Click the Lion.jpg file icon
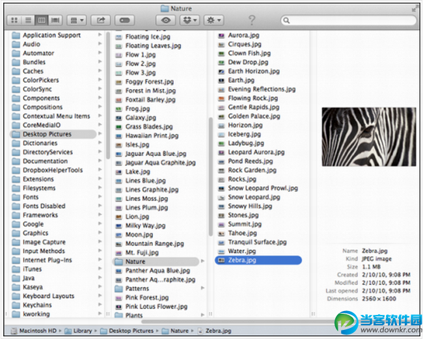Screen dimensions: 423x339 tap(118, 217)
